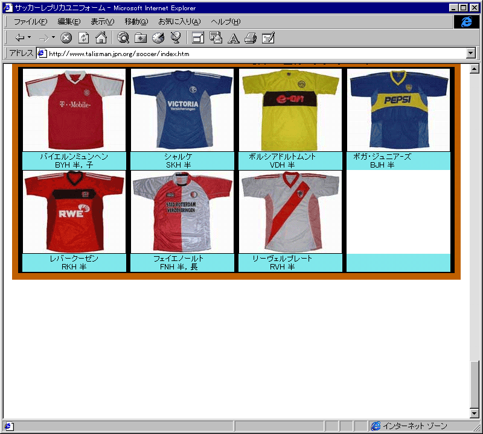This screenshot has height=434, width=483.
Task: Open the お気に入り(A) menu
Action: (x=179, y=22)
